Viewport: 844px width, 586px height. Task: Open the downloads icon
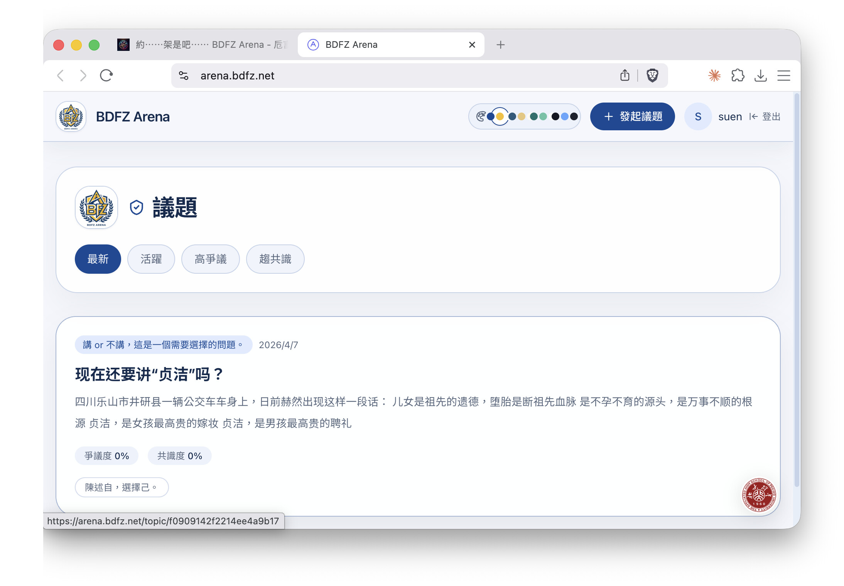(x=760, y=76)
